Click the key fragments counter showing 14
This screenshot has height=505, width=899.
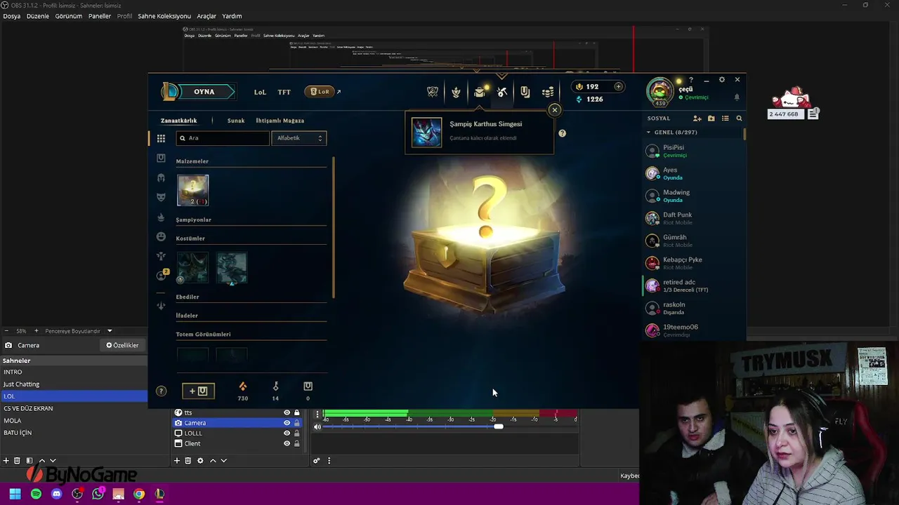click(x=275, y=391)
